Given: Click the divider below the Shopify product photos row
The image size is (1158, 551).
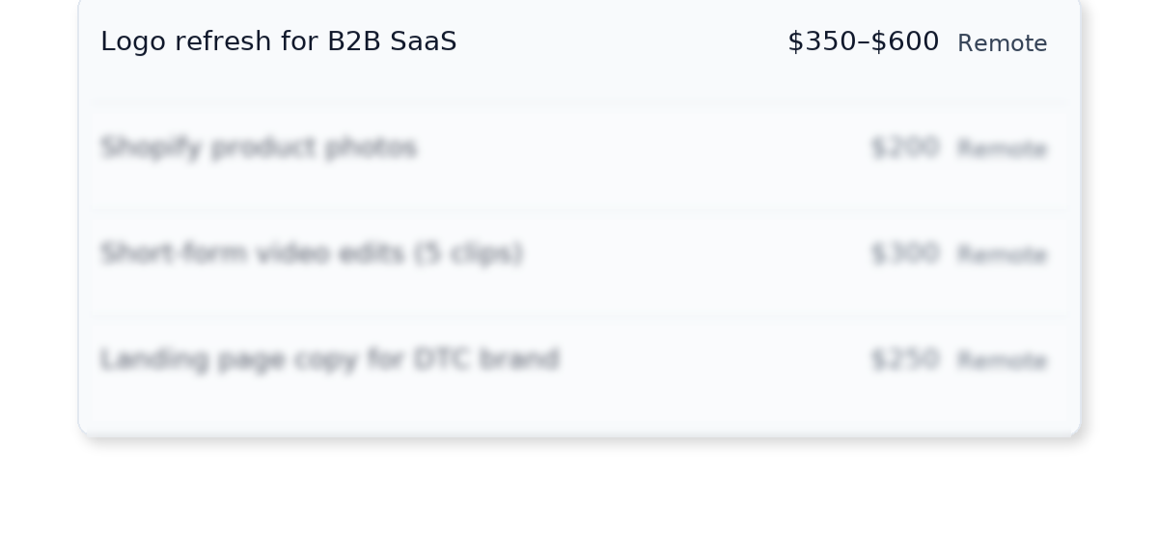Looking at the screenshot, I should (x=579, y=210).
